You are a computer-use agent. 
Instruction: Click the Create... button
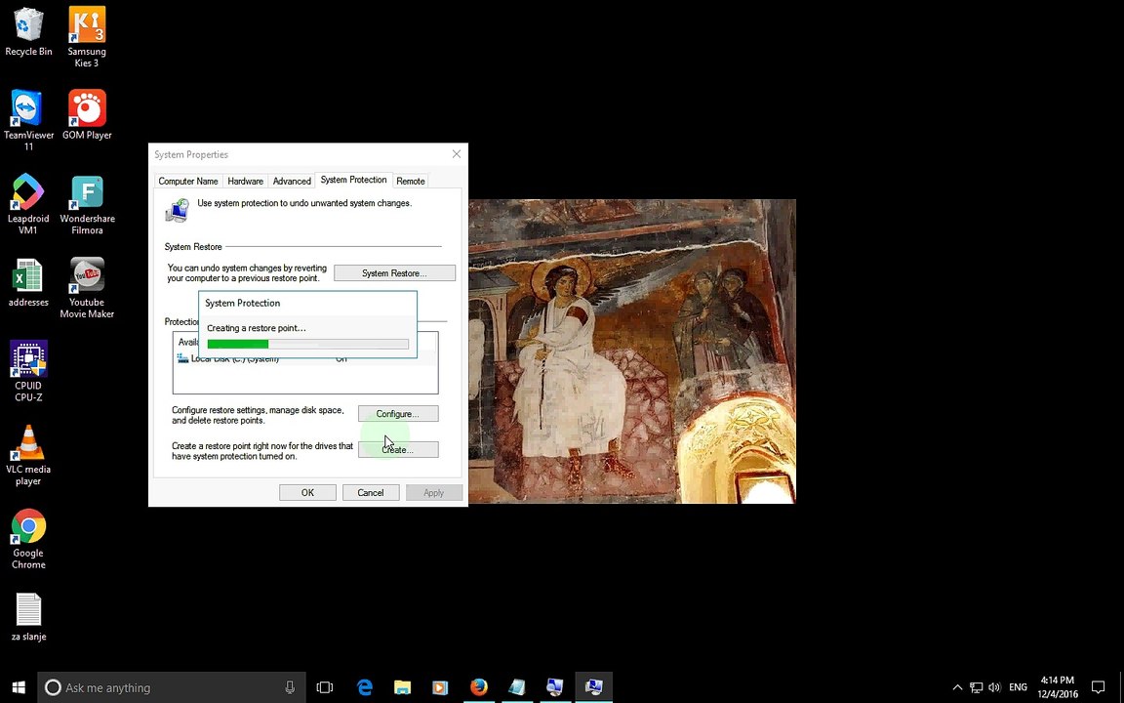[398, 450]
